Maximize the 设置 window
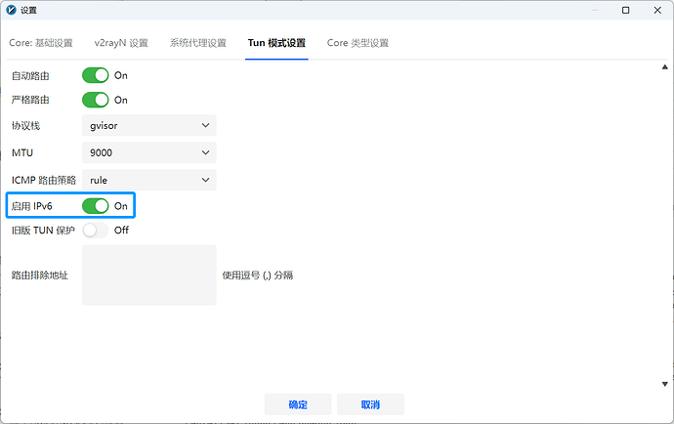 coord(626,10)
